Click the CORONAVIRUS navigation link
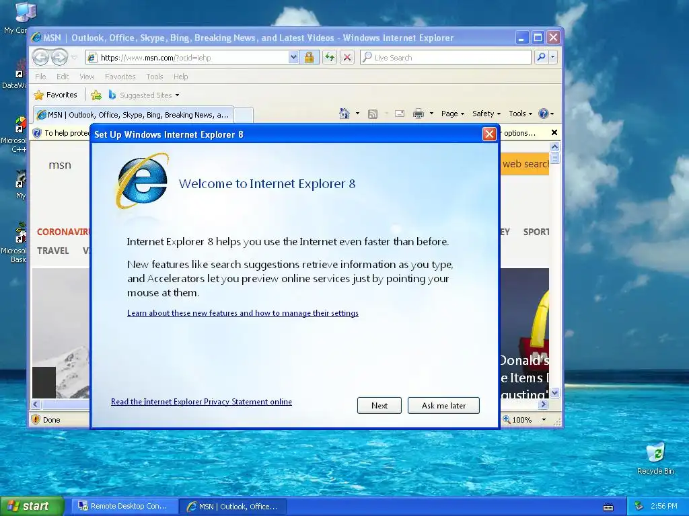Viewport: 689px width, 516px height. click(63, 232)
